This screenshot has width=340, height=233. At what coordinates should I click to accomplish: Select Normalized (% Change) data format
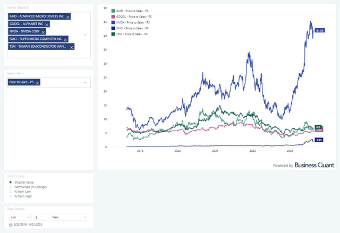(11, 187)
